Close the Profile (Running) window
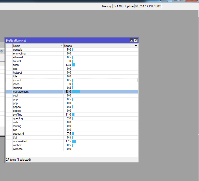The image size is (199, 181). (136, 40)
